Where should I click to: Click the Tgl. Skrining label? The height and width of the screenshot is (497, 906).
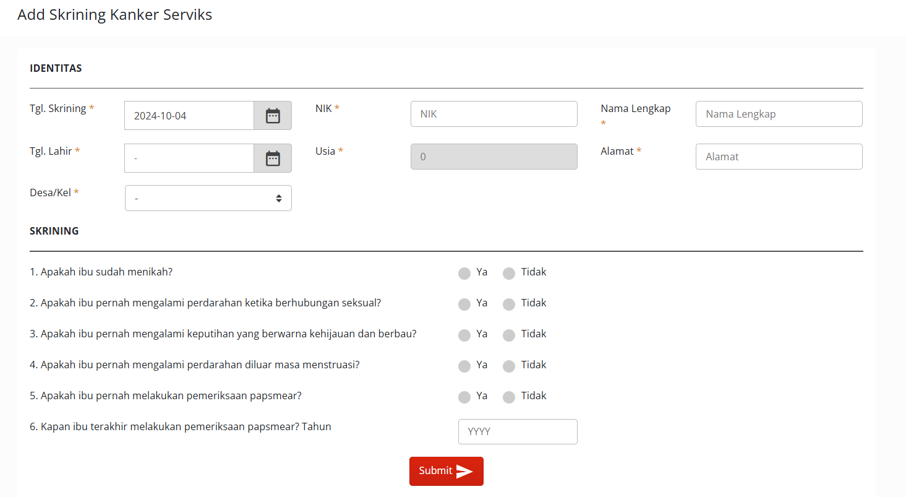[62, 108]
